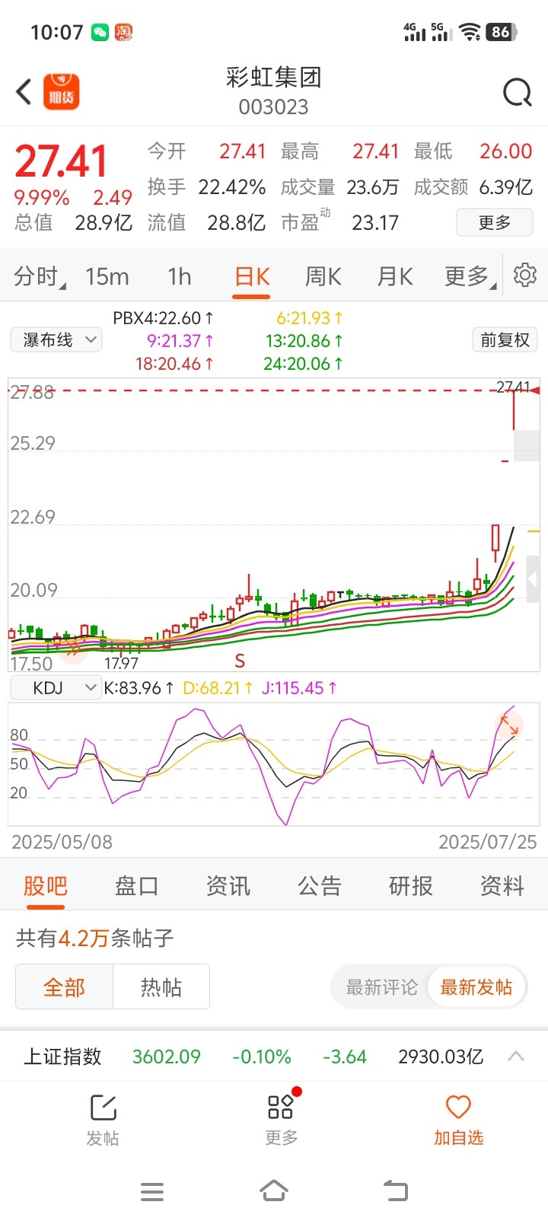The height and width of the screenshot is (1224, 548).
Task: Tap the chart start date 2025/05/08
Action: 62,842
